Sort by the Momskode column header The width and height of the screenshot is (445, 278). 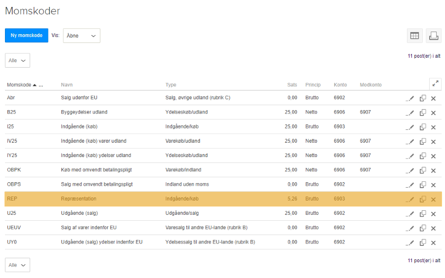tap(19, 85)
